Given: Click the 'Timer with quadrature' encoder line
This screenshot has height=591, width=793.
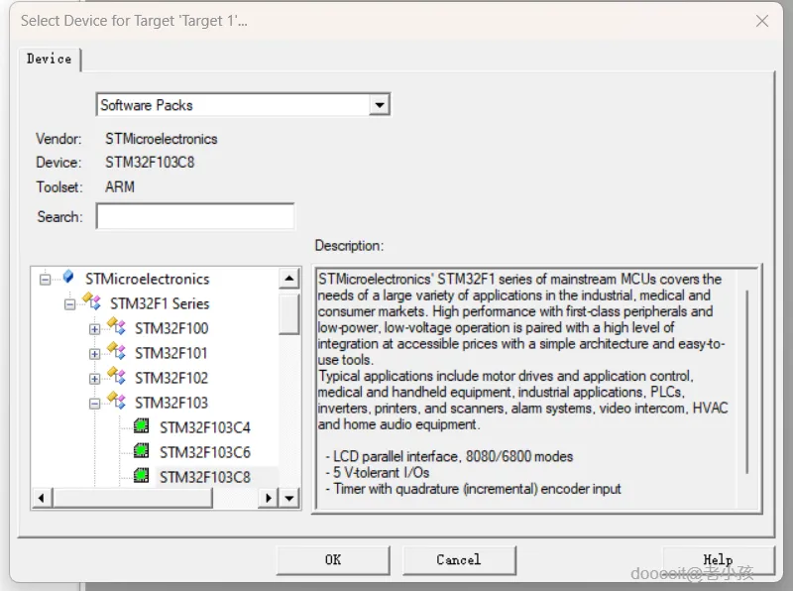Looking at the screenshot, I should click(473, 489).
